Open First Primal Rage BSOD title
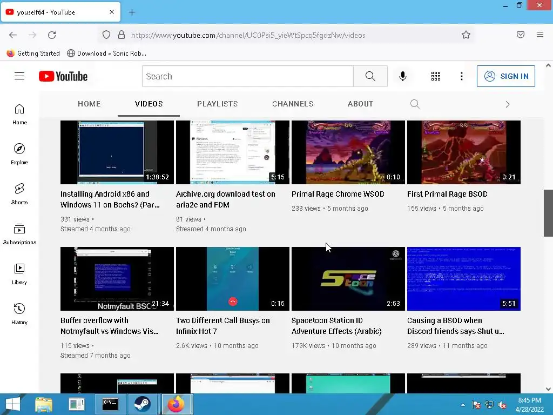 coord(447,194)
